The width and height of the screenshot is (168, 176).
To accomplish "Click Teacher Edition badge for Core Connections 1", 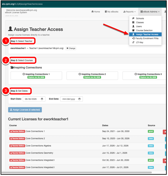I will pyautogui.click(x=17, y=132).
